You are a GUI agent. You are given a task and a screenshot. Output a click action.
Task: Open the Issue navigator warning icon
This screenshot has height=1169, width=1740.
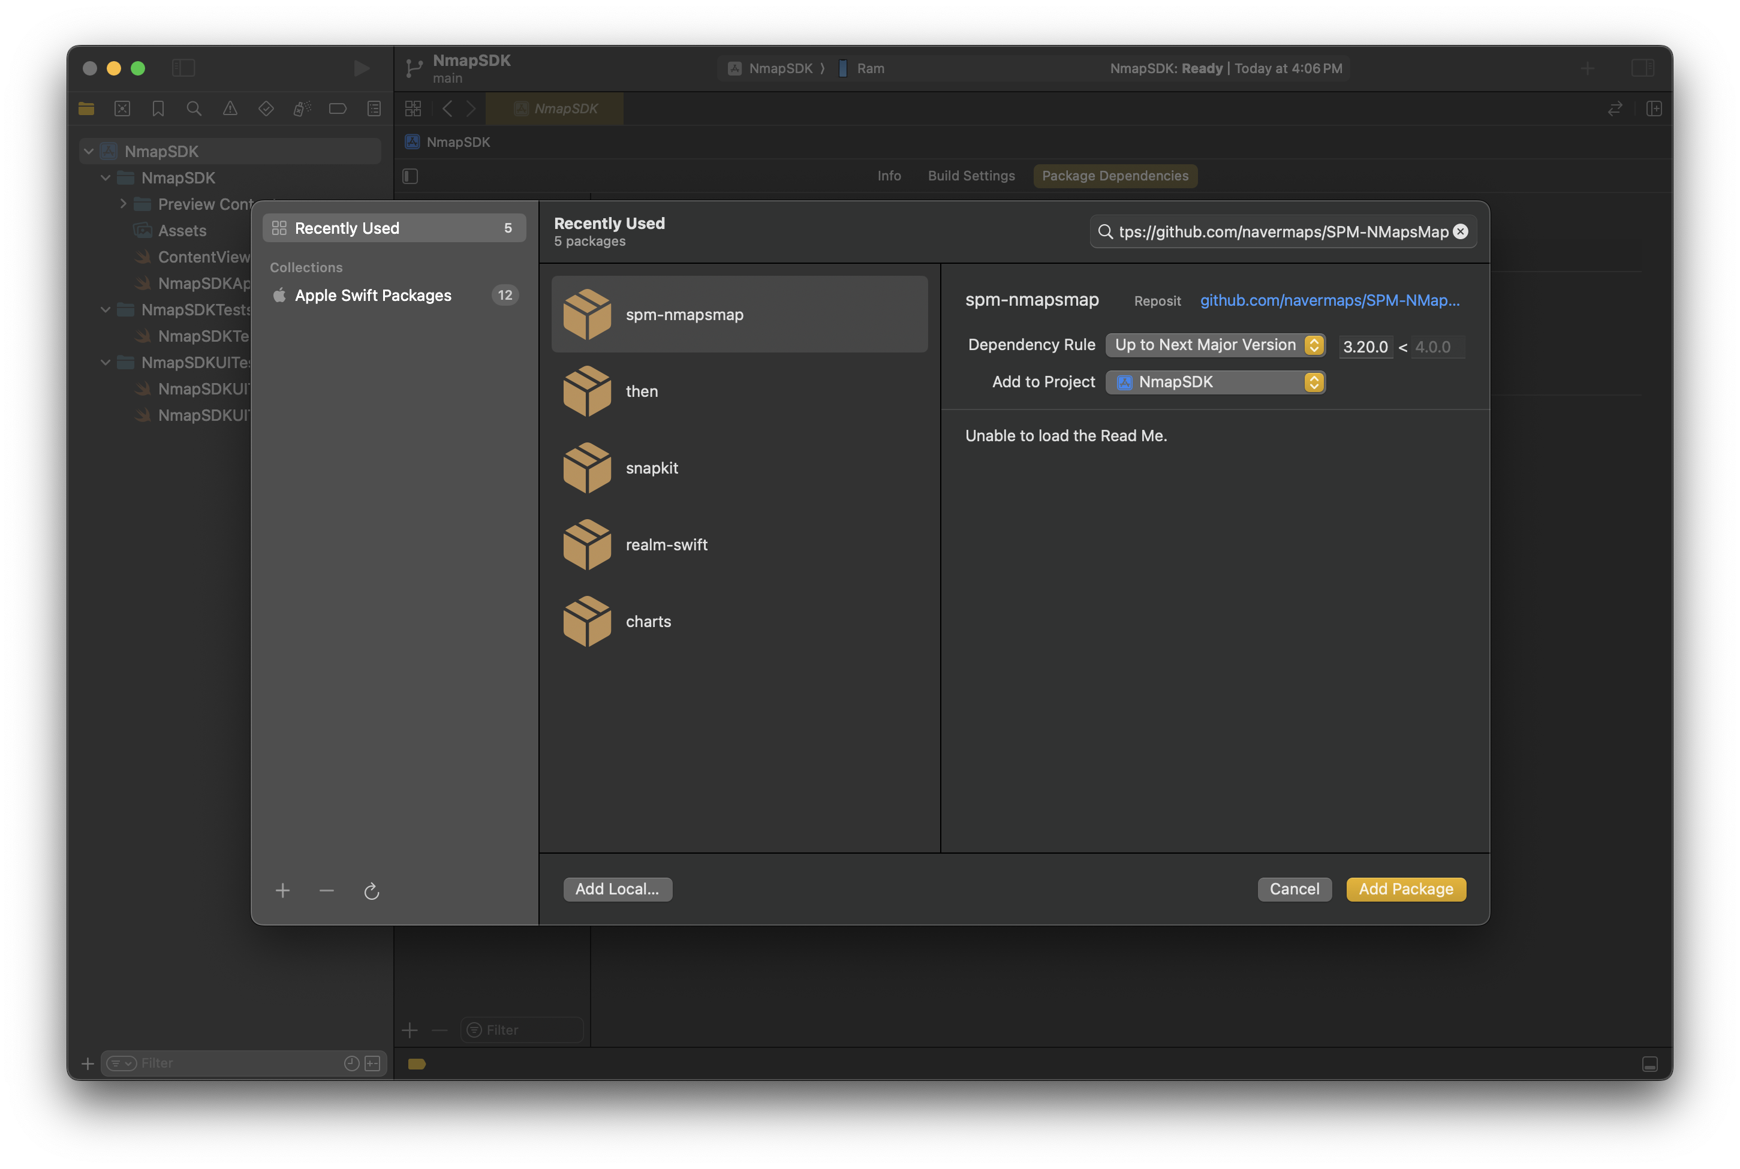point(230,109)
